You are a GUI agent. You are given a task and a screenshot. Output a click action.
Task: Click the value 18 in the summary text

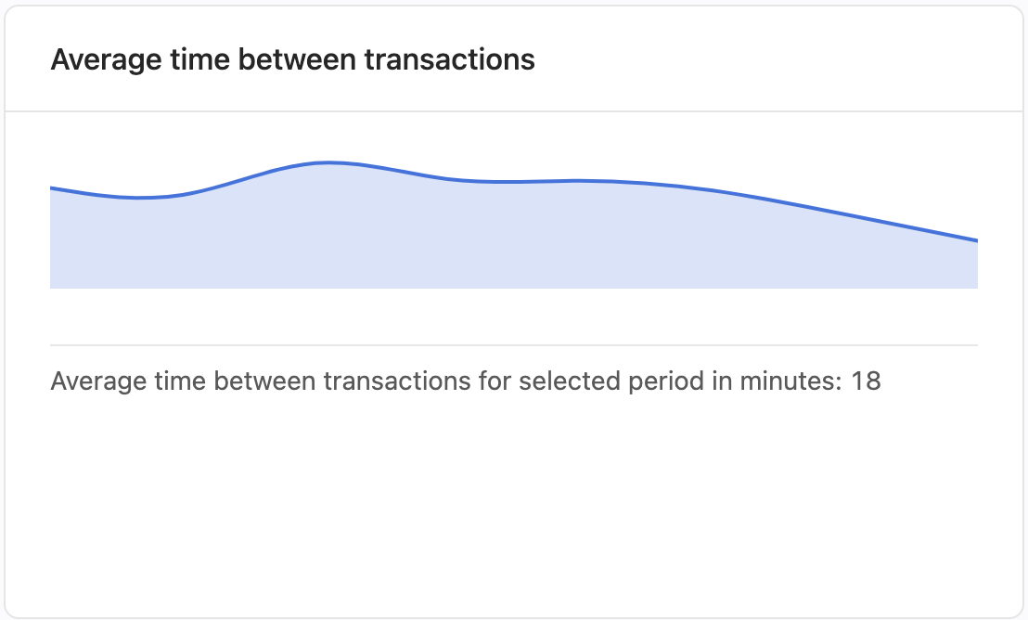tap(866, 381)
